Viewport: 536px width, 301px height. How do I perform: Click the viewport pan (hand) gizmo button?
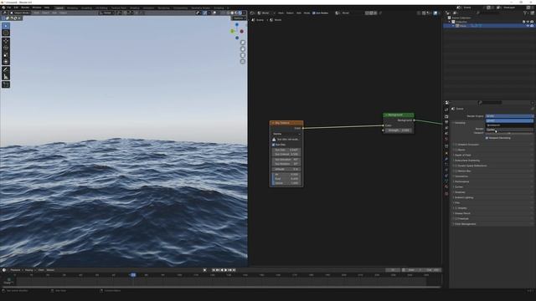(x=243, y=48)
